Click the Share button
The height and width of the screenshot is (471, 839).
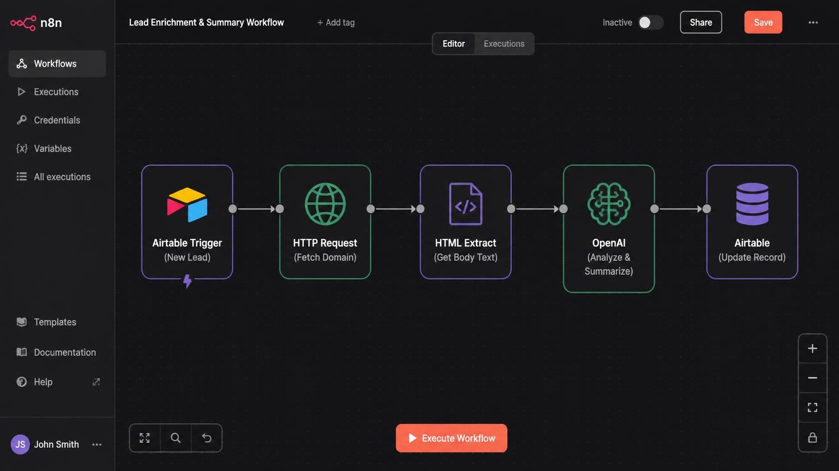701,23
